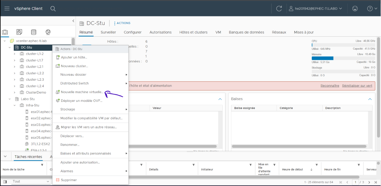This screenshot has height=186, width=381.
Task: Expand the cluster-L1-2 tree node
Action: click(x=15, y=54)
